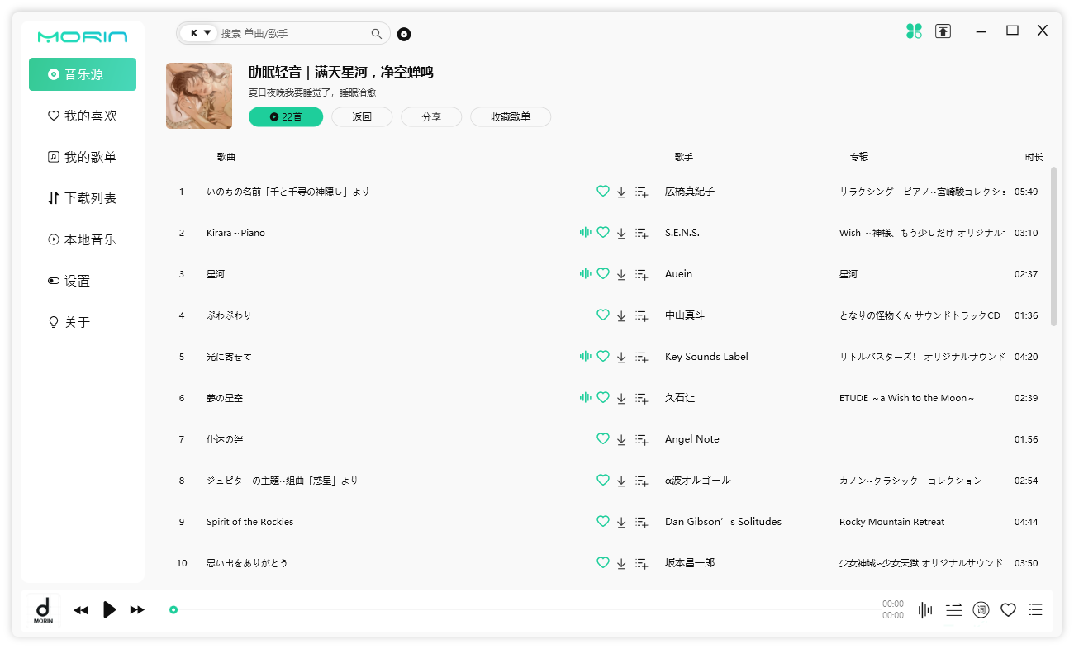Viewport: 1074px width, 649px height.
Task: Open the lyrics panel via the 词 icon
Action: coord(981,609)
